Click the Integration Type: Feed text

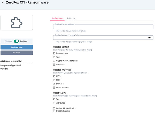[x=11, y=65]
